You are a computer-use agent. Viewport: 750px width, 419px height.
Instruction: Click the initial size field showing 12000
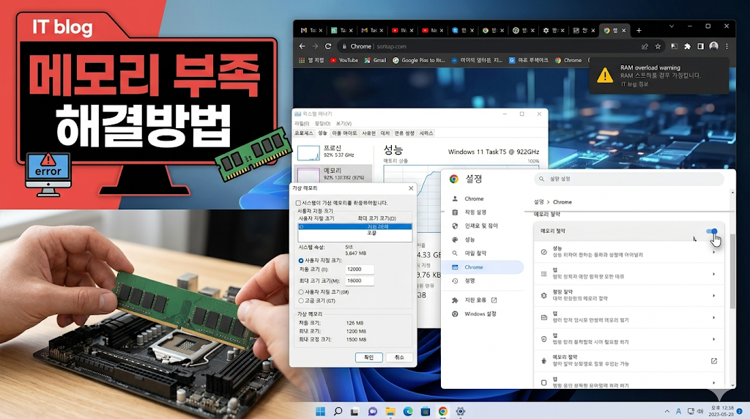coord(360,270)
